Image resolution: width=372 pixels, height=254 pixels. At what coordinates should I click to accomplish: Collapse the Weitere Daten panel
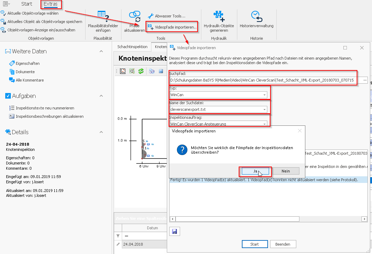101,51
